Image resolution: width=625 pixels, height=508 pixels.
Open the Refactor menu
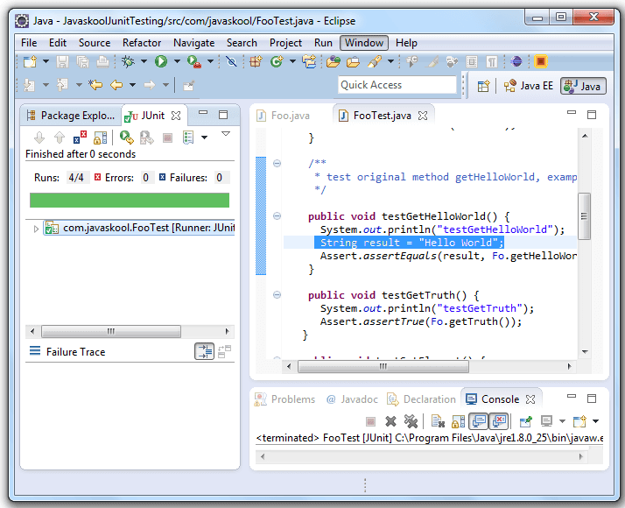pos(141,42)
